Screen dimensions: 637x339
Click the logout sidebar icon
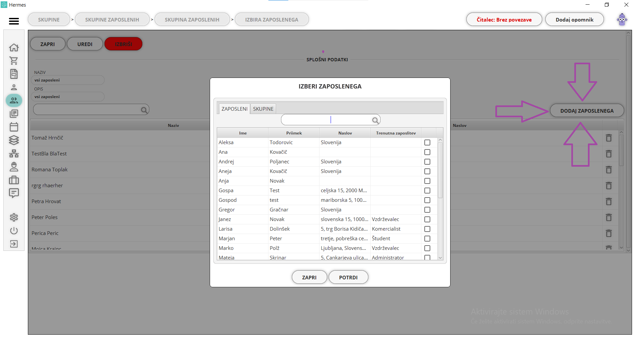(14, 244)
